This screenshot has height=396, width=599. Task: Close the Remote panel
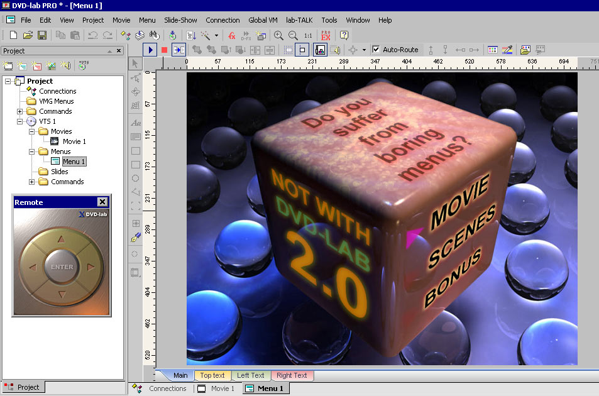[102, 202]
